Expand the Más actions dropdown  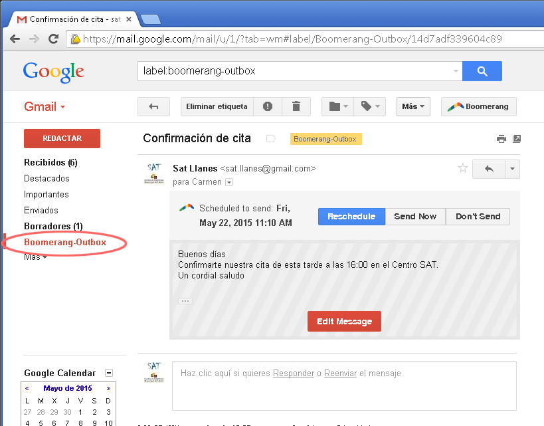pyautogui.click(x=413, y=106)
